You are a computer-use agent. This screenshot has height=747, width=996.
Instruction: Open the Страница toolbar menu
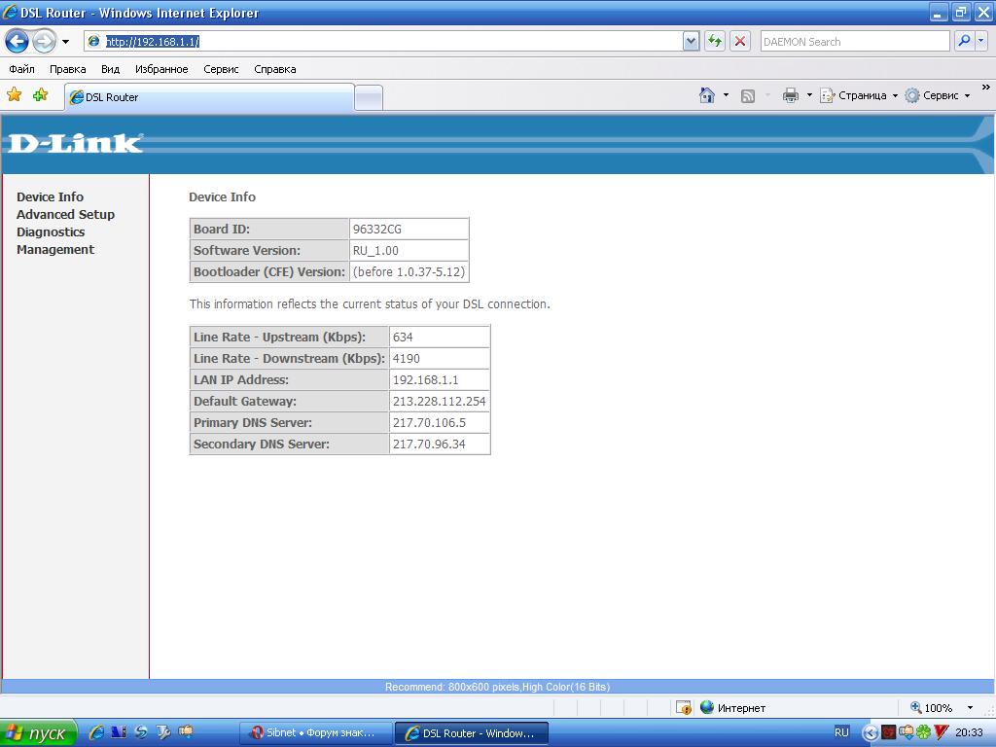tap(859, 95)
